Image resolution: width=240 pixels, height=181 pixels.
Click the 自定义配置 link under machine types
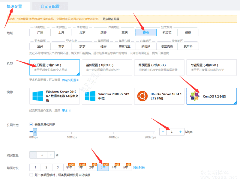coord(69,80)
